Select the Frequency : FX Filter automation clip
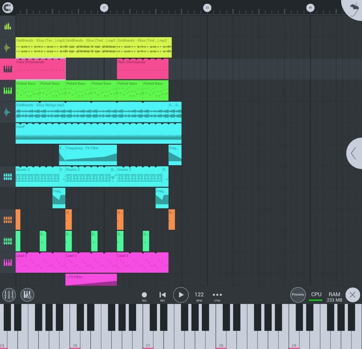This screenshot has height=349, width=362. point(91,155)
